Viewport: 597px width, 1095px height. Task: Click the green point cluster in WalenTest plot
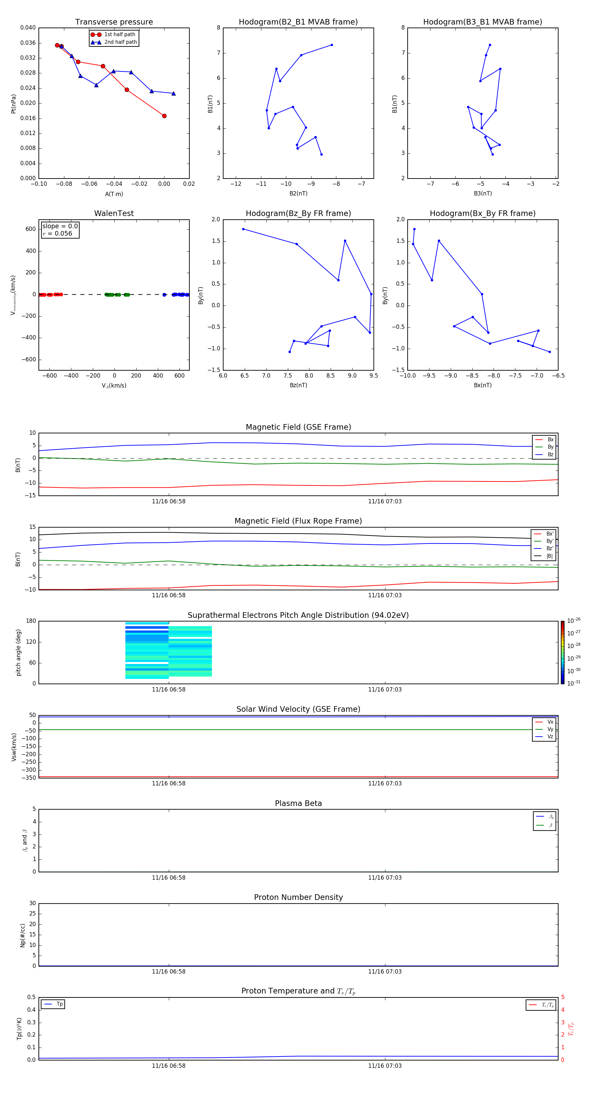tap(117, 295)
